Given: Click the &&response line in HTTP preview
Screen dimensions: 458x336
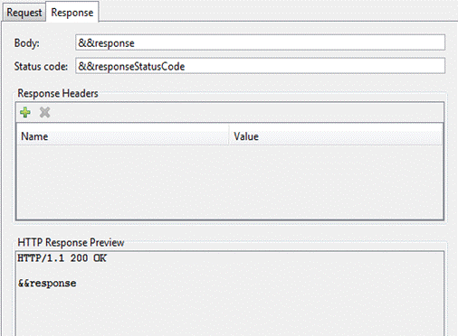Looking at the screenshot, I should [47, 283].
